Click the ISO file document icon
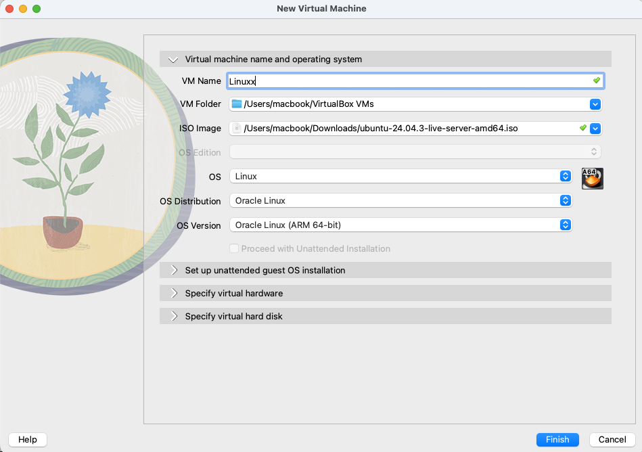This screenshot has width=642, height=452. pos(237,128)
